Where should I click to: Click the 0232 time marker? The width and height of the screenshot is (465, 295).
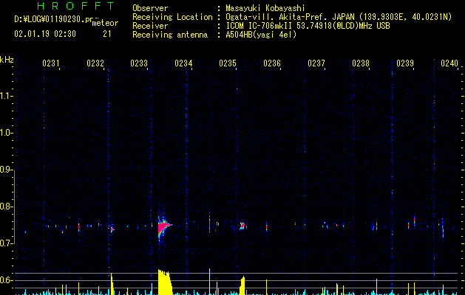tap(95, 63)
